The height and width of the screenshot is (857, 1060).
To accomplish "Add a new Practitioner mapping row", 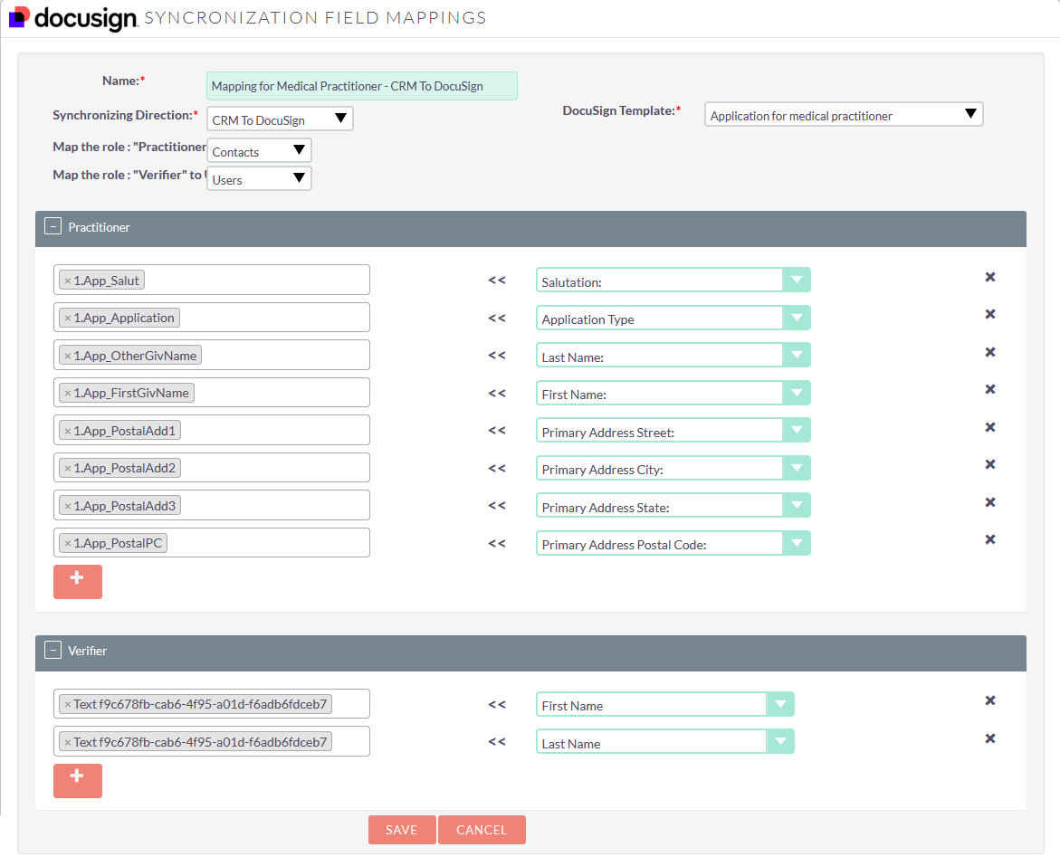I will 78,581.
